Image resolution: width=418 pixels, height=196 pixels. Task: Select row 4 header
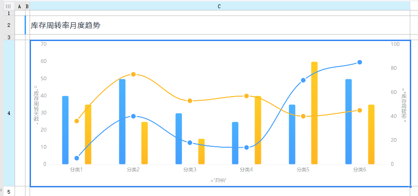(x=9, y=113)
